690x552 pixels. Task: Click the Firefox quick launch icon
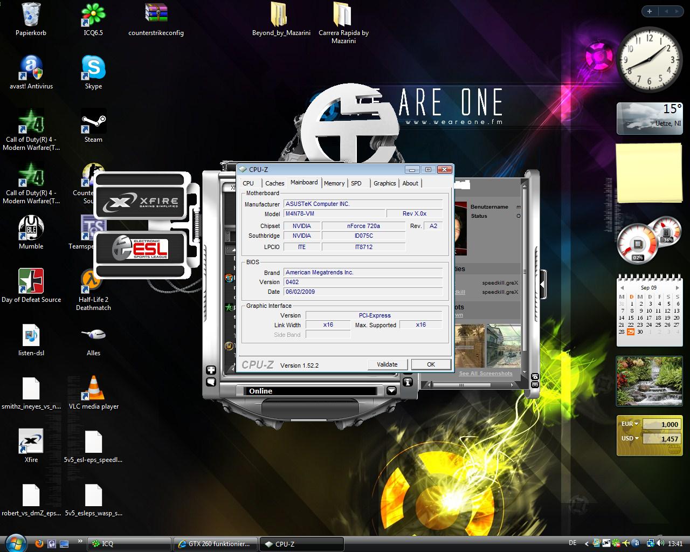coord(39,543)
